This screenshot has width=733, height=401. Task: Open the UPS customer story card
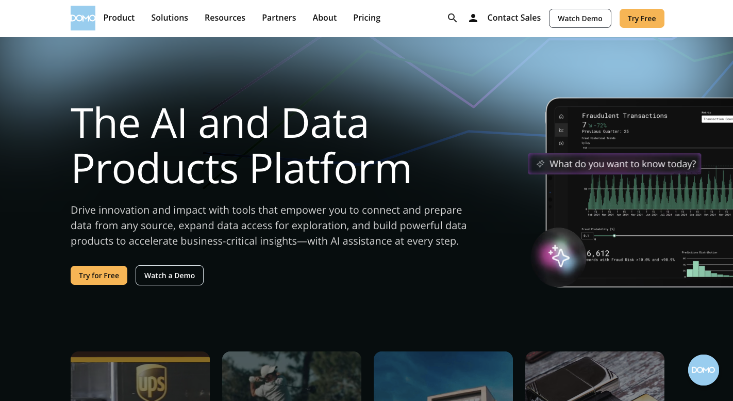tap(140, 376)
